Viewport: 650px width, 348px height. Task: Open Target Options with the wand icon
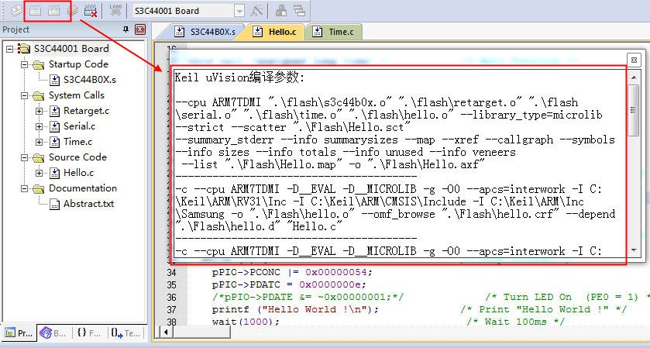point(256,11)
